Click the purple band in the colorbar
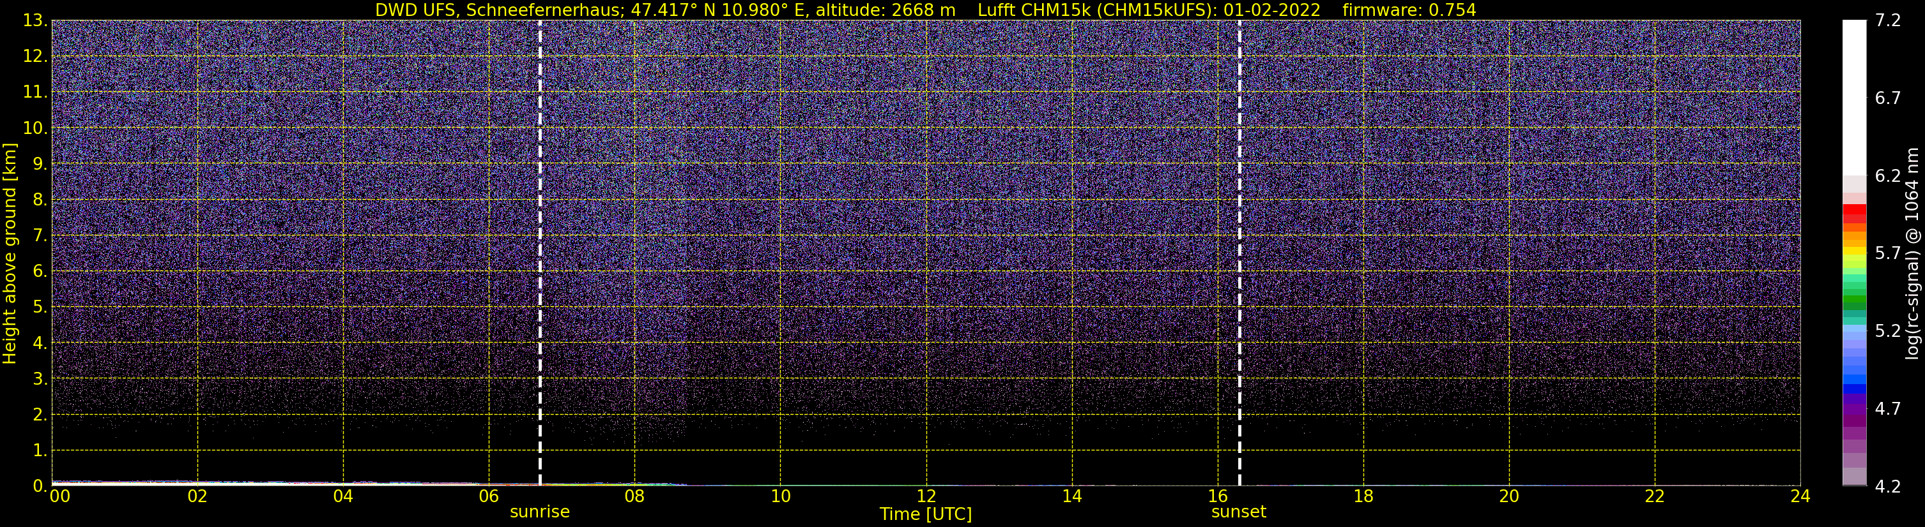The image size is (1925, 527). tap(1854, 410)
